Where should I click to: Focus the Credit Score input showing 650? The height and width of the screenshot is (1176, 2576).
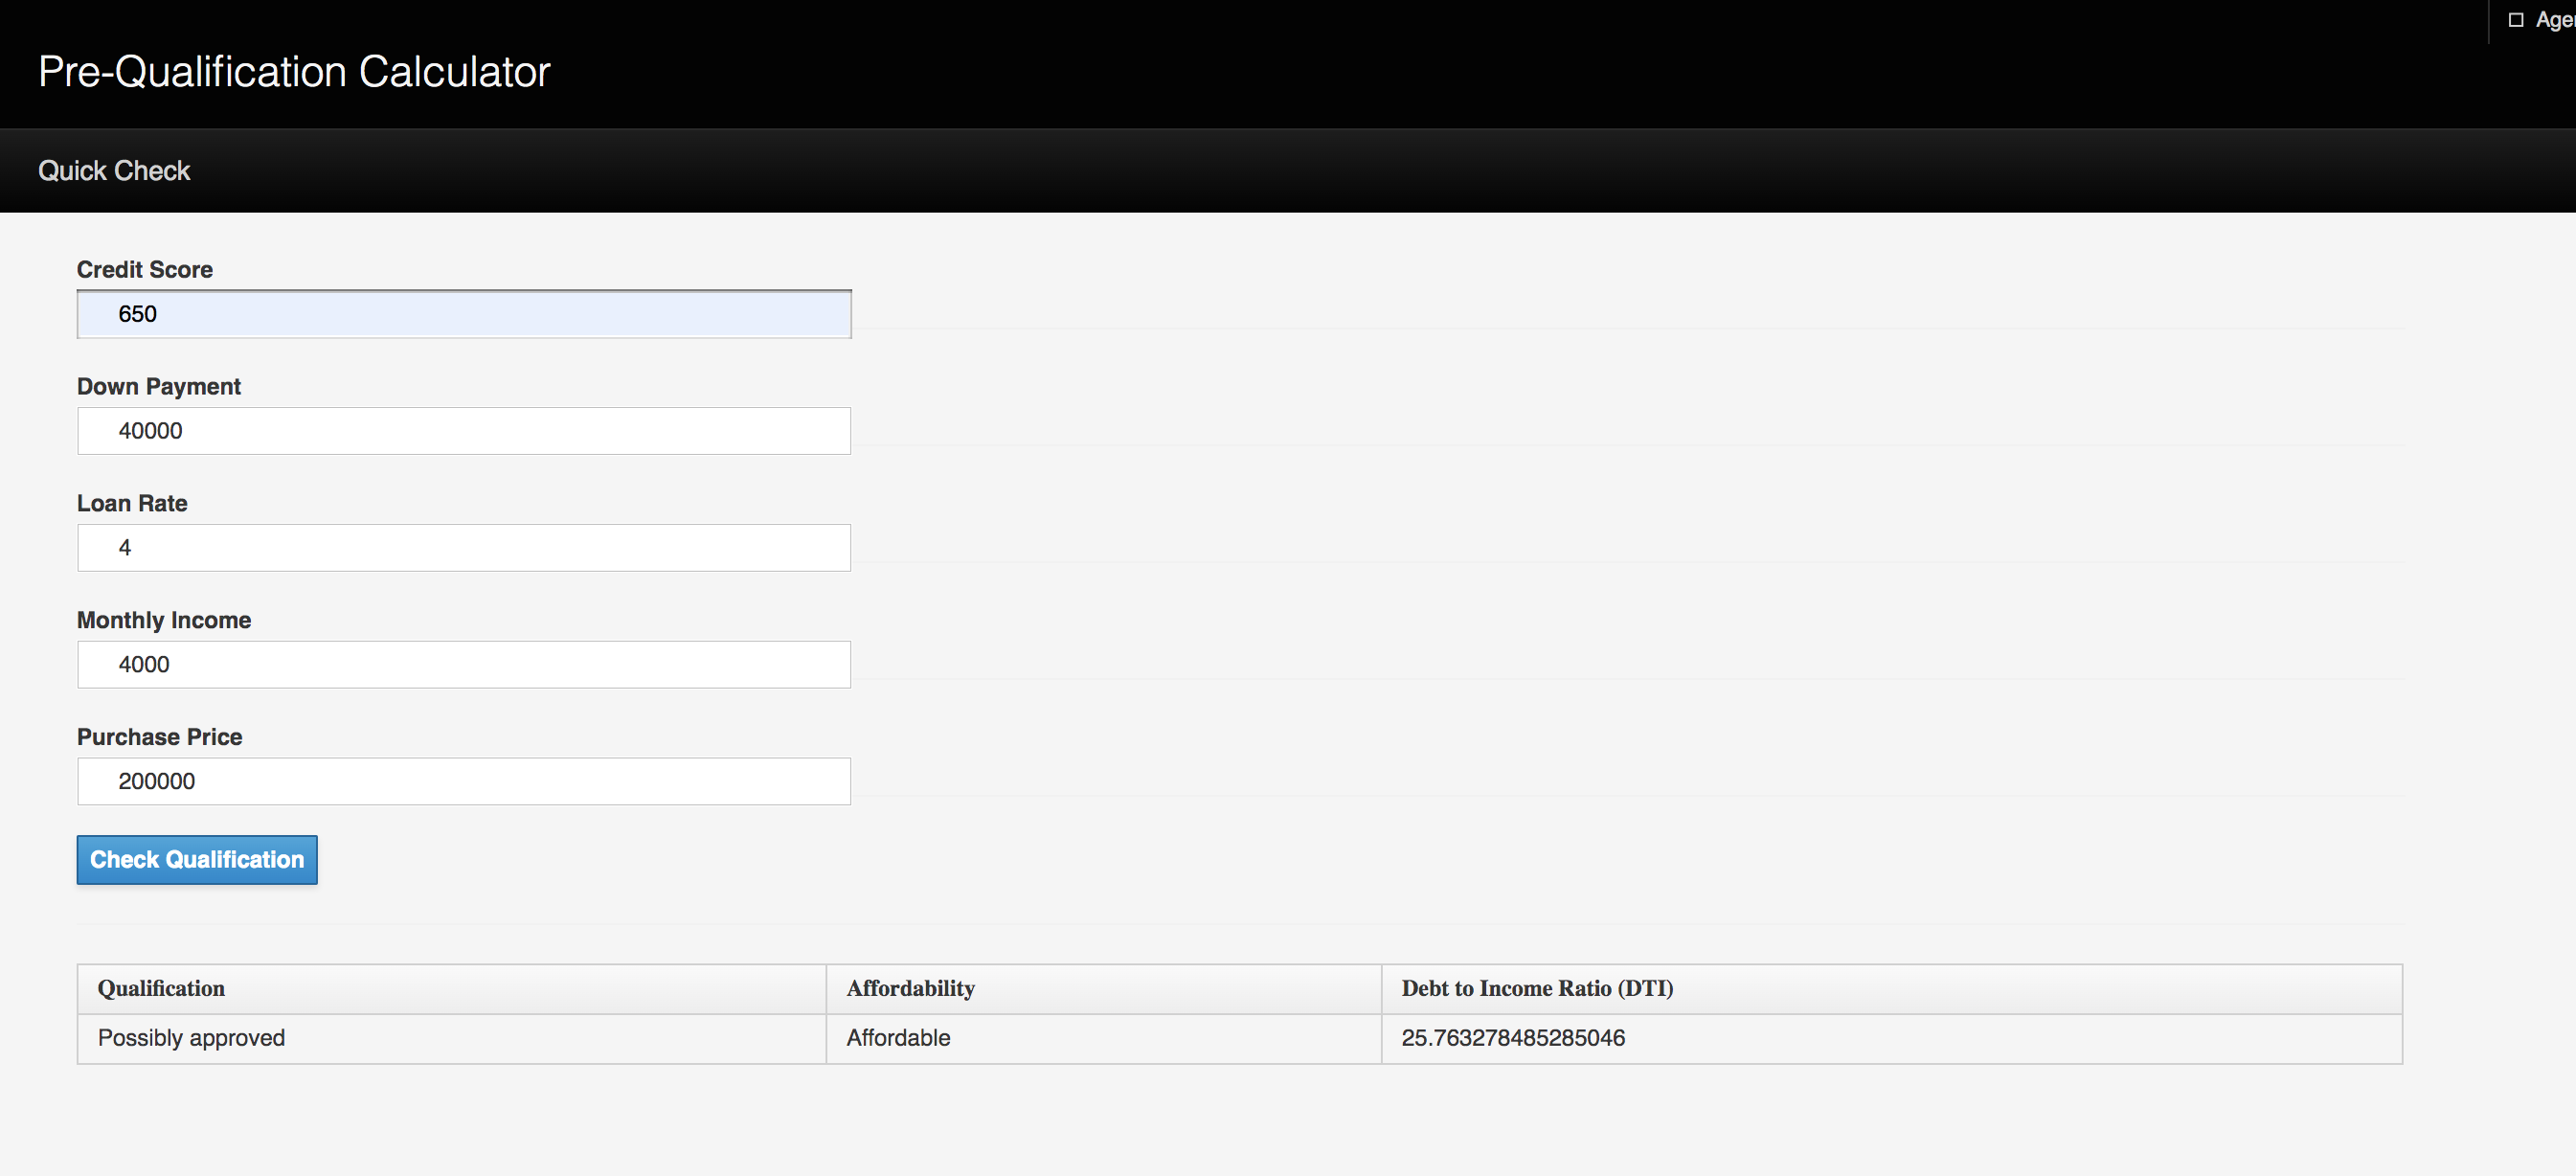point(464,314)
